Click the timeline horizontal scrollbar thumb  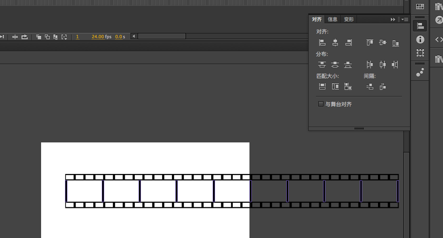pos(162,36)
